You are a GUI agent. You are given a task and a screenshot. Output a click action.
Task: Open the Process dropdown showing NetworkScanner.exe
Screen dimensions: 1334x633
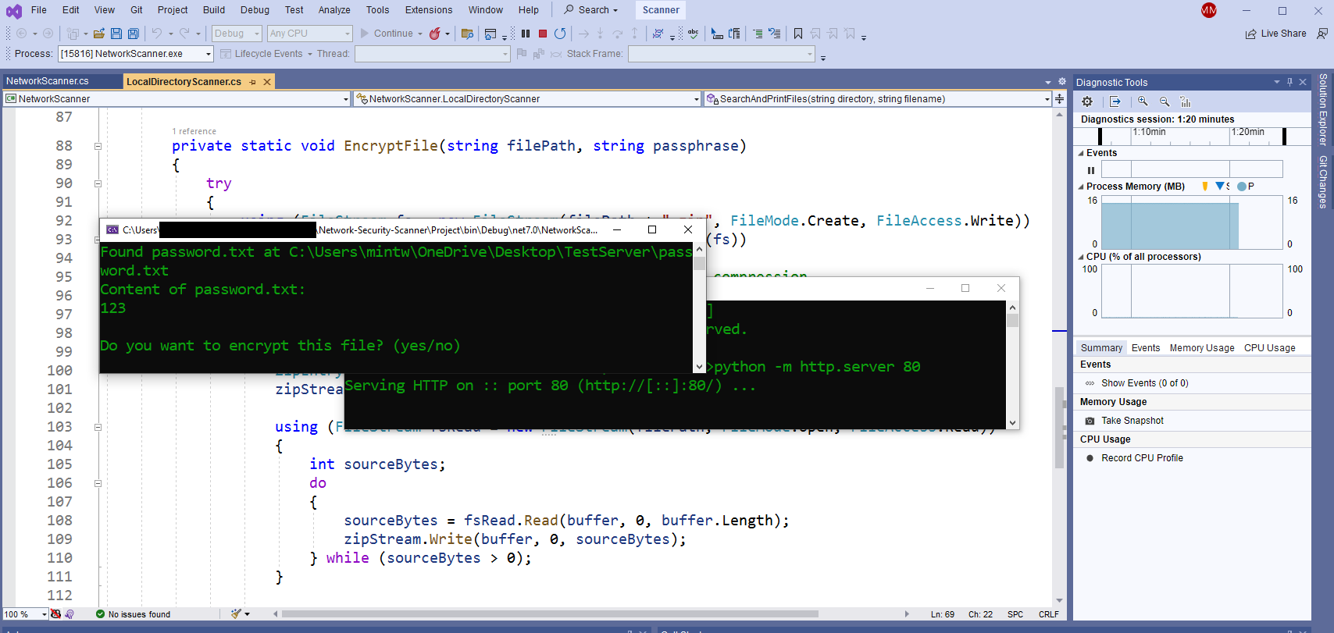click(x=135, y=54)
